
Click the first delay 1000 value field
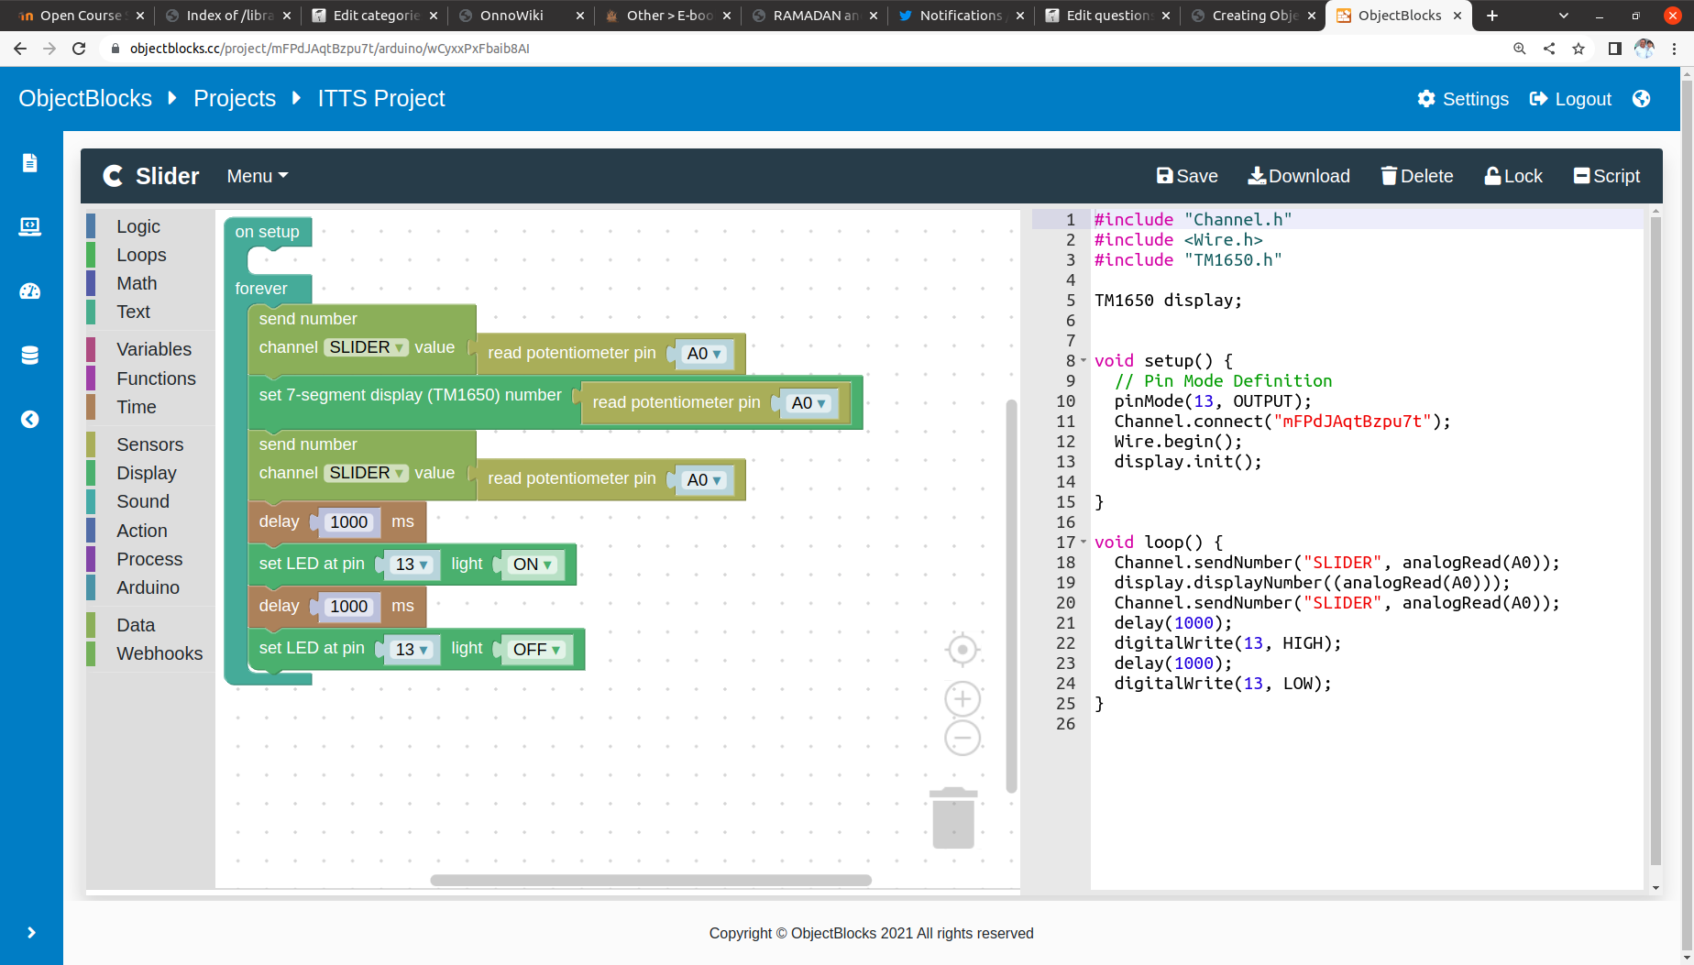point(348,522)
